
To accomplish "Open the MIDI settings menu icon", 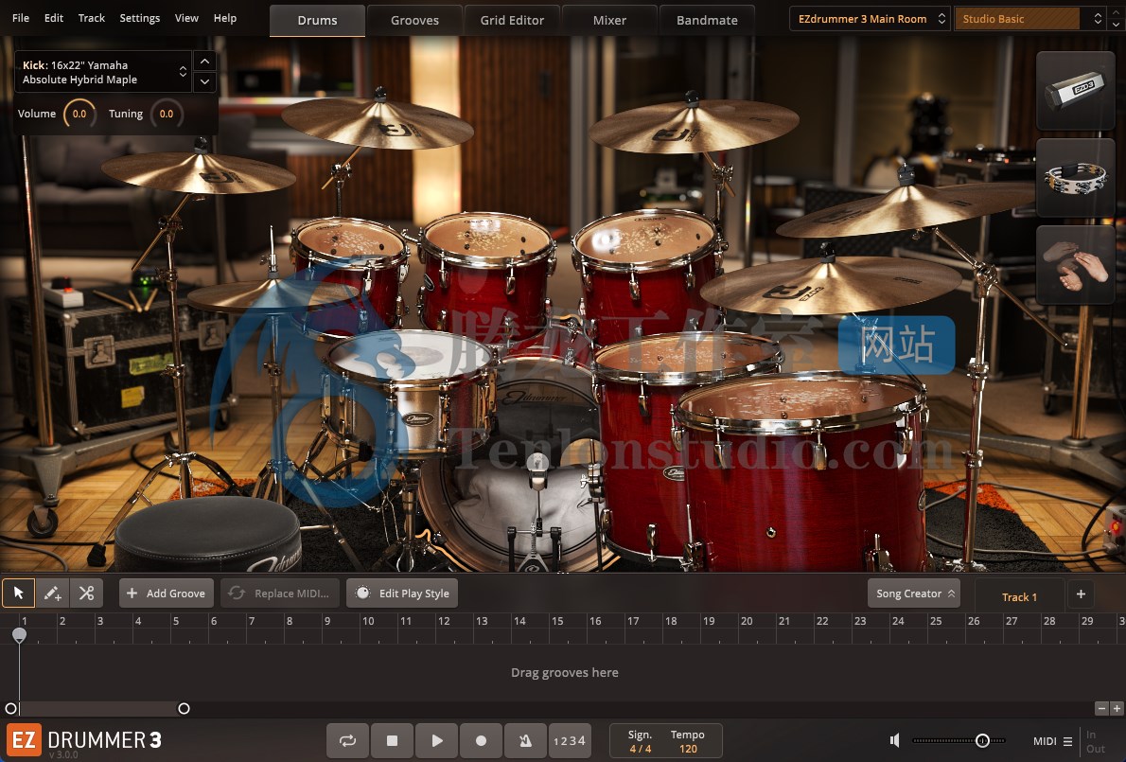I will click(x=1068, y=741).
